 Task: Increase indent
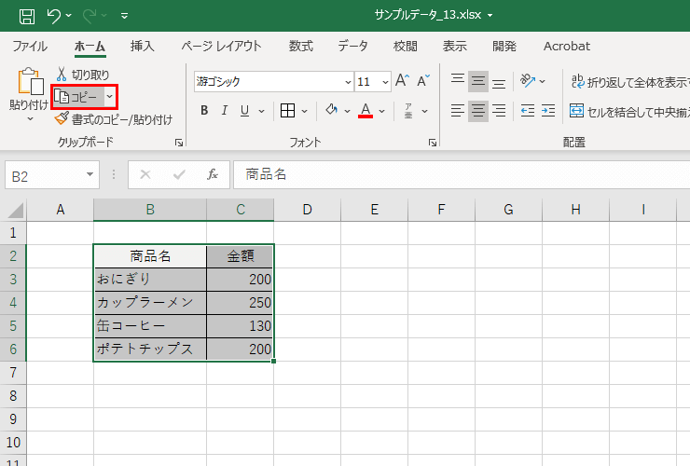pyautogui.click(x=548, y=111)
